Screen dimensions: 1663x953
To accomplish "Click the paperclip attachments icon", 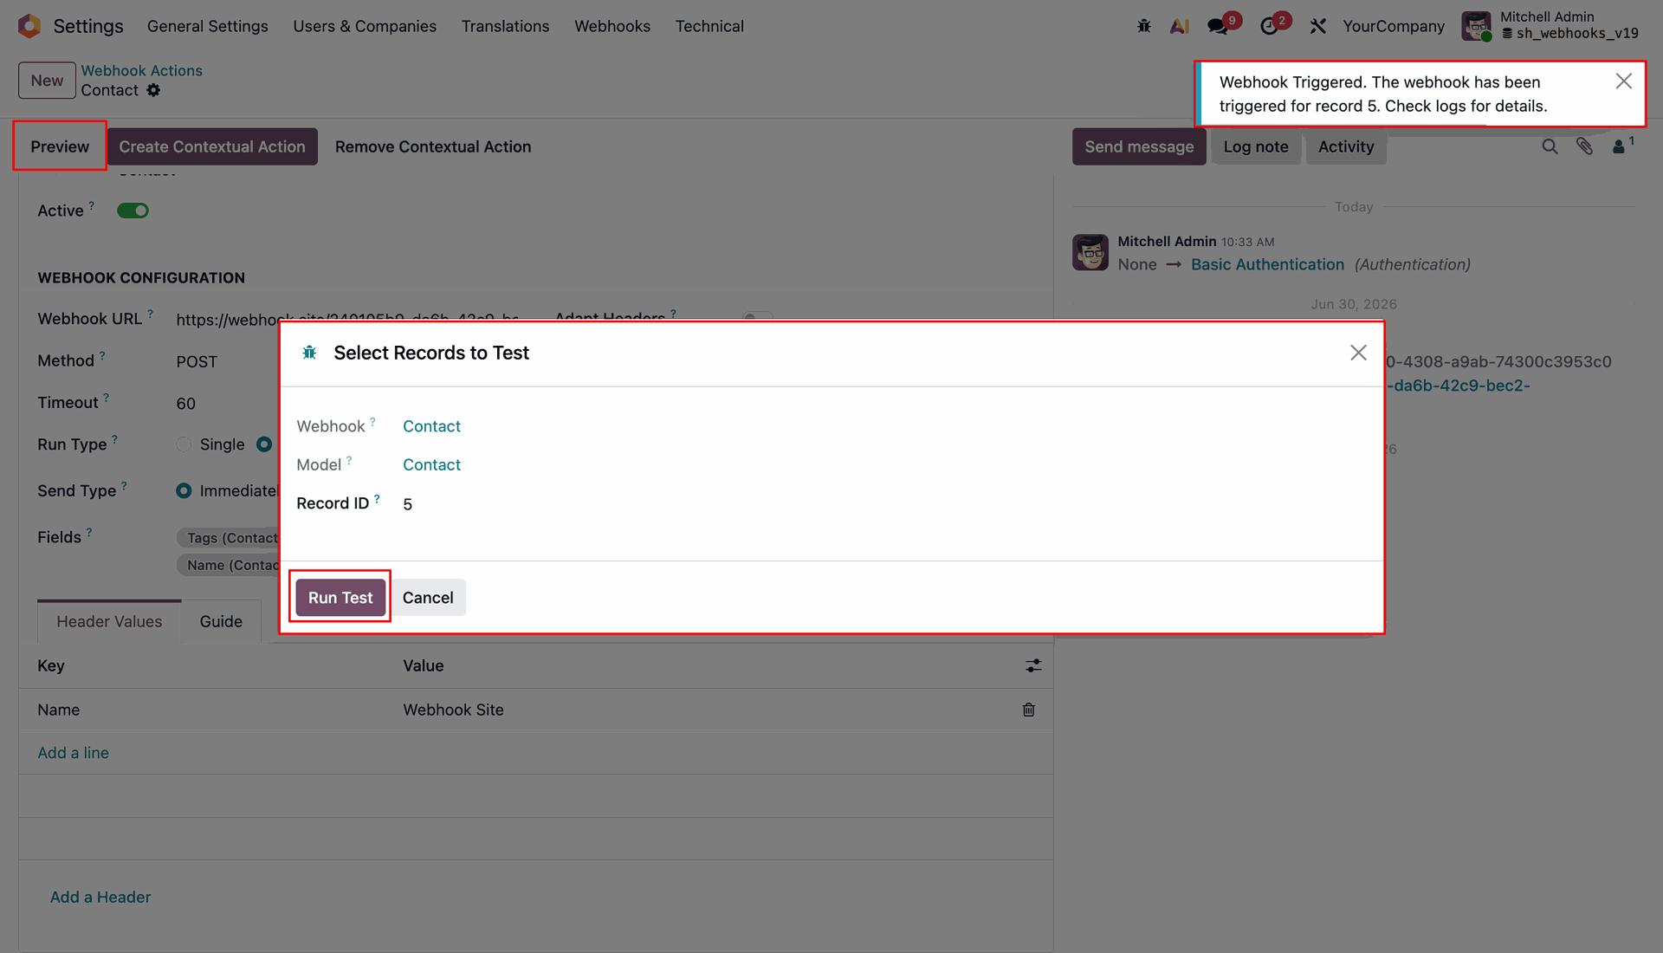I will [1584, 146].
